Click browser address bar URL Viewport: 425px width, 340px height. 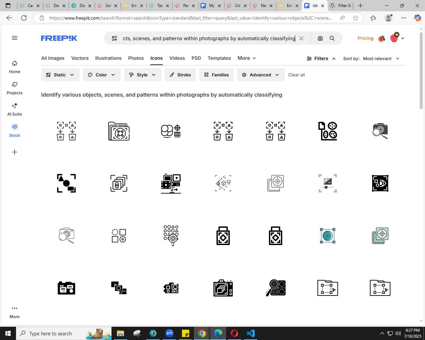tap(191, 18)
